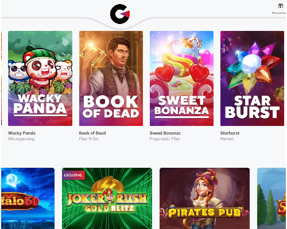Open the Buffalo 50 game tile
Image resolution: width=287 pixels, height=229 pixels.
pyautogui.click(x=28, y=199)
